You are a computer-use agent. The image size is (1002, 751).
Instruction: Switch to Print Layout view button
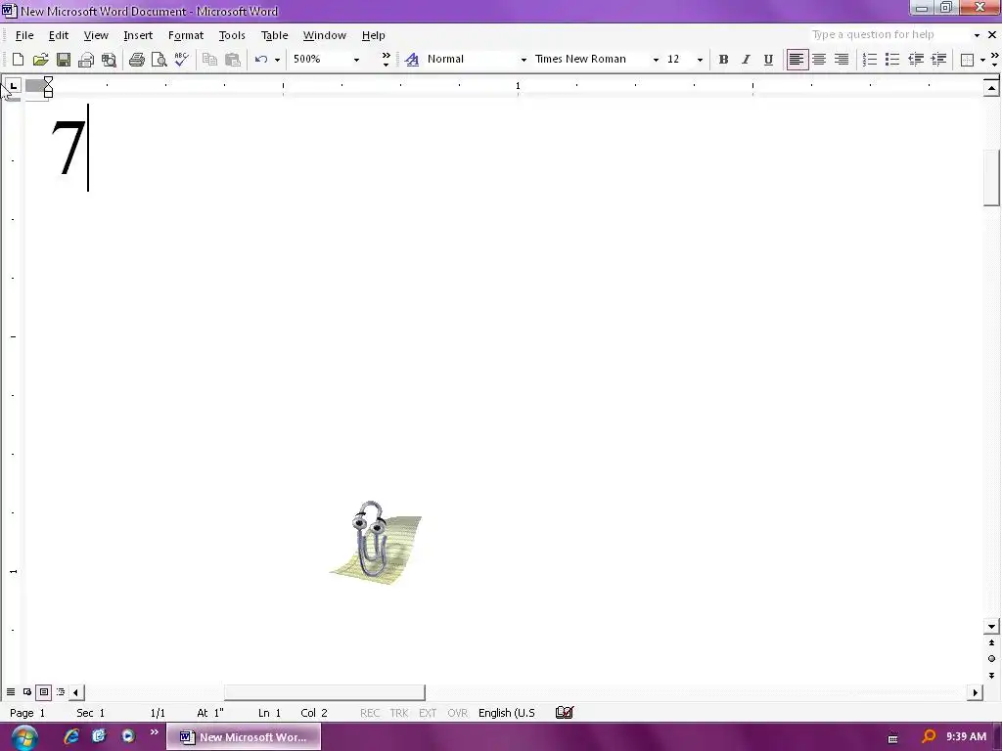pos(43,692)
